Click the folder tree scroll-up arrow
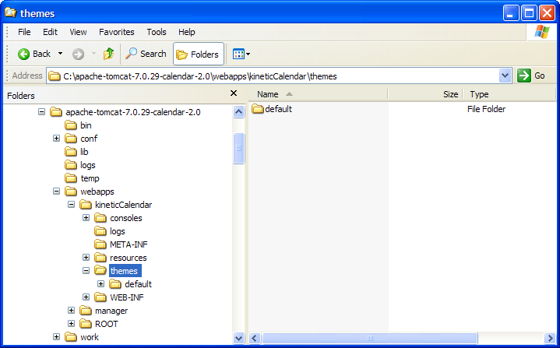 coord(238,111)
